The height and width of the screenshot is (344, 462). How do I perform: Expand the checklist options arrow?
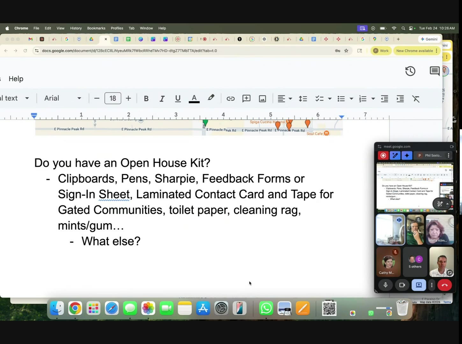[330, 99]
